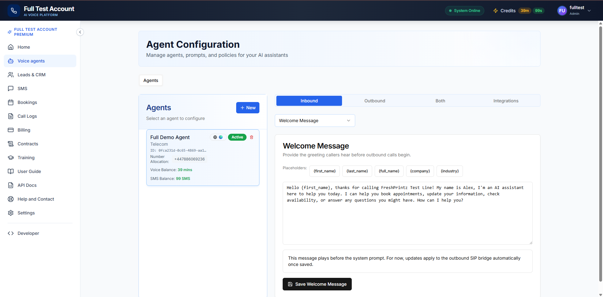Collapse the sidebar with chevron button
Viewport: 603px width, 297px height.
click(x=80, y=32)
